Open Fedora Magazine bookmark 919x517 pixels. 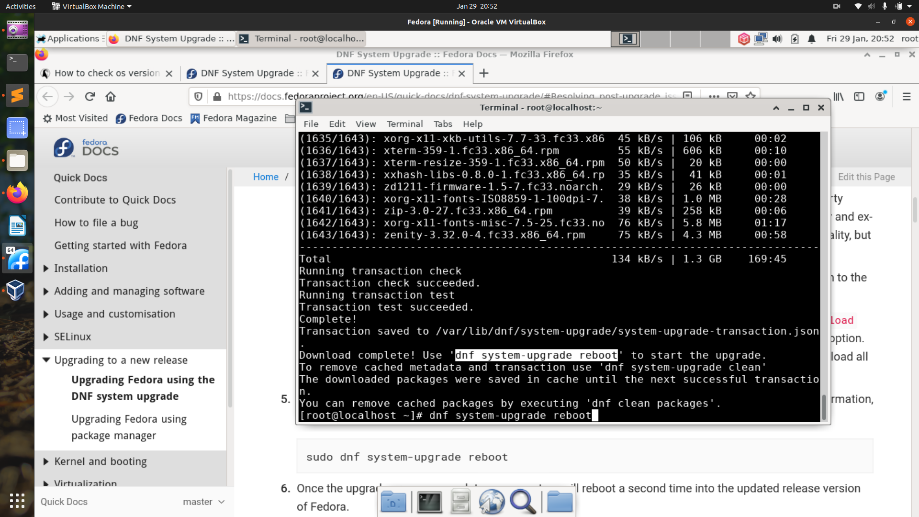(234, 118)
